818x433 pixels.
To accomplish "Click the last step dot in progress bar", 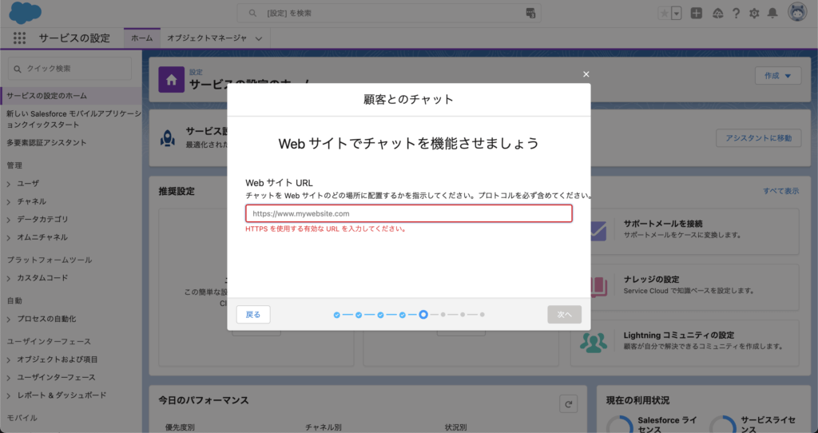I will [482, 315].
